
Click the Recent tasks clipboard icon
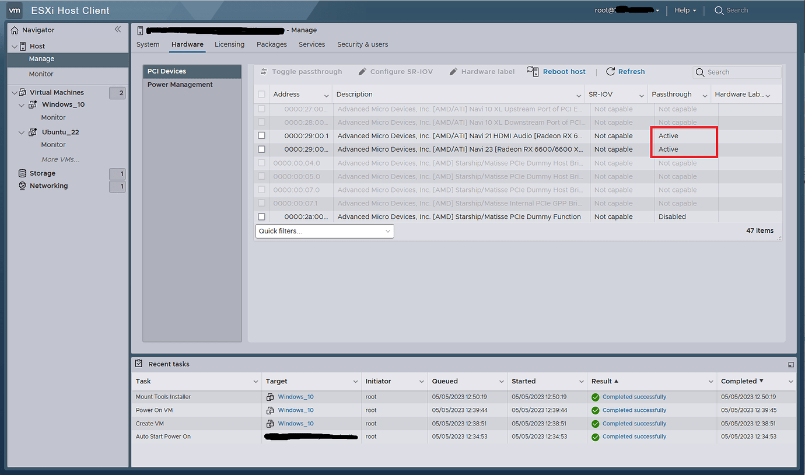tap(139, 364)
